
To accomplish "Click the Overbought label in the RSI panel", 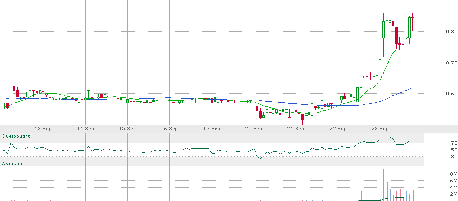I will [16, 136].
